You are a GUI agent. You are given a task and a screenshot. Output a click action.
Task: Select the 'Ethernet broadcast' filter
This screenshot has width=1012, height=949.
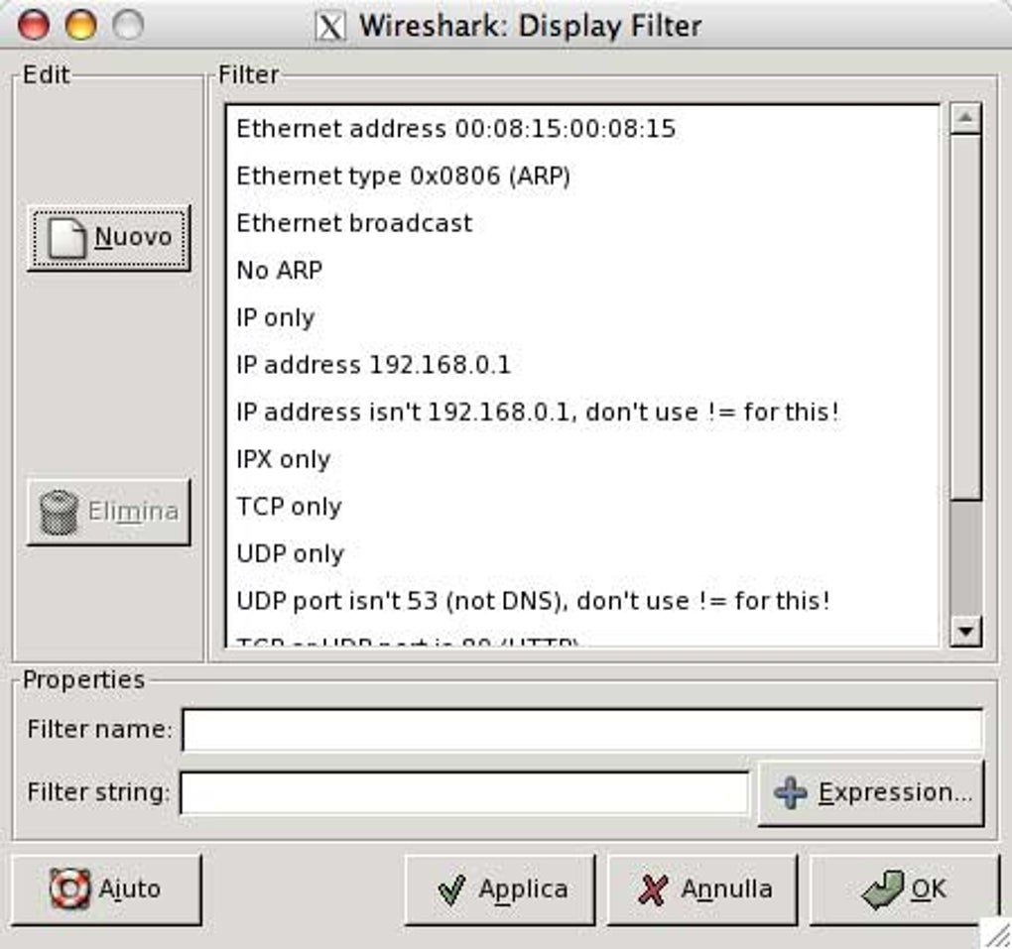pyautogui.click(x=582, y=223)
